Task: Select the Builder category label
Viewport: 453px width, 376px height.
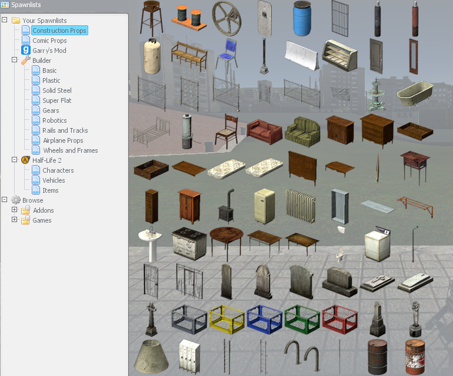Action: pos(42,61)
